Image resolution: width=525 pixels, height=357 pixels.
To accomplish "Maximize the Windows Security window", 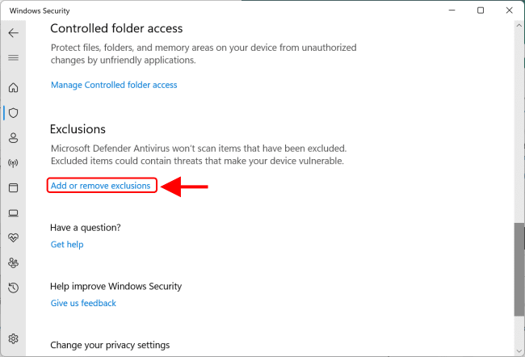I will click(x=481, y=10).
